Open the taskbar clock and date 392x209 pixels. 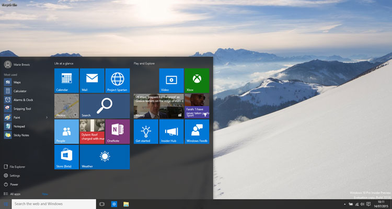click(x=381, y=204)
